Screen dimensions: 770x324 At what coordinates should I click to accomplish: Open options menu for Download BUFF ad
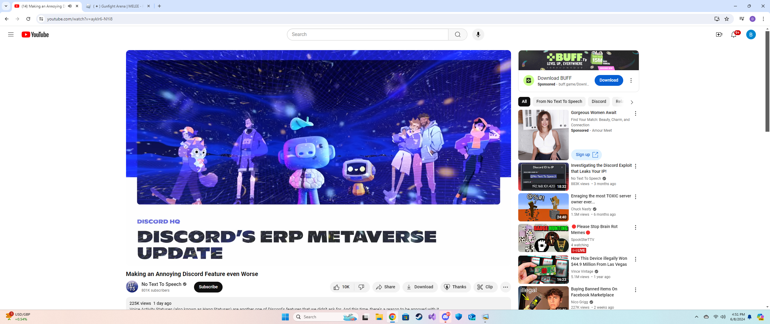[631, 80]
